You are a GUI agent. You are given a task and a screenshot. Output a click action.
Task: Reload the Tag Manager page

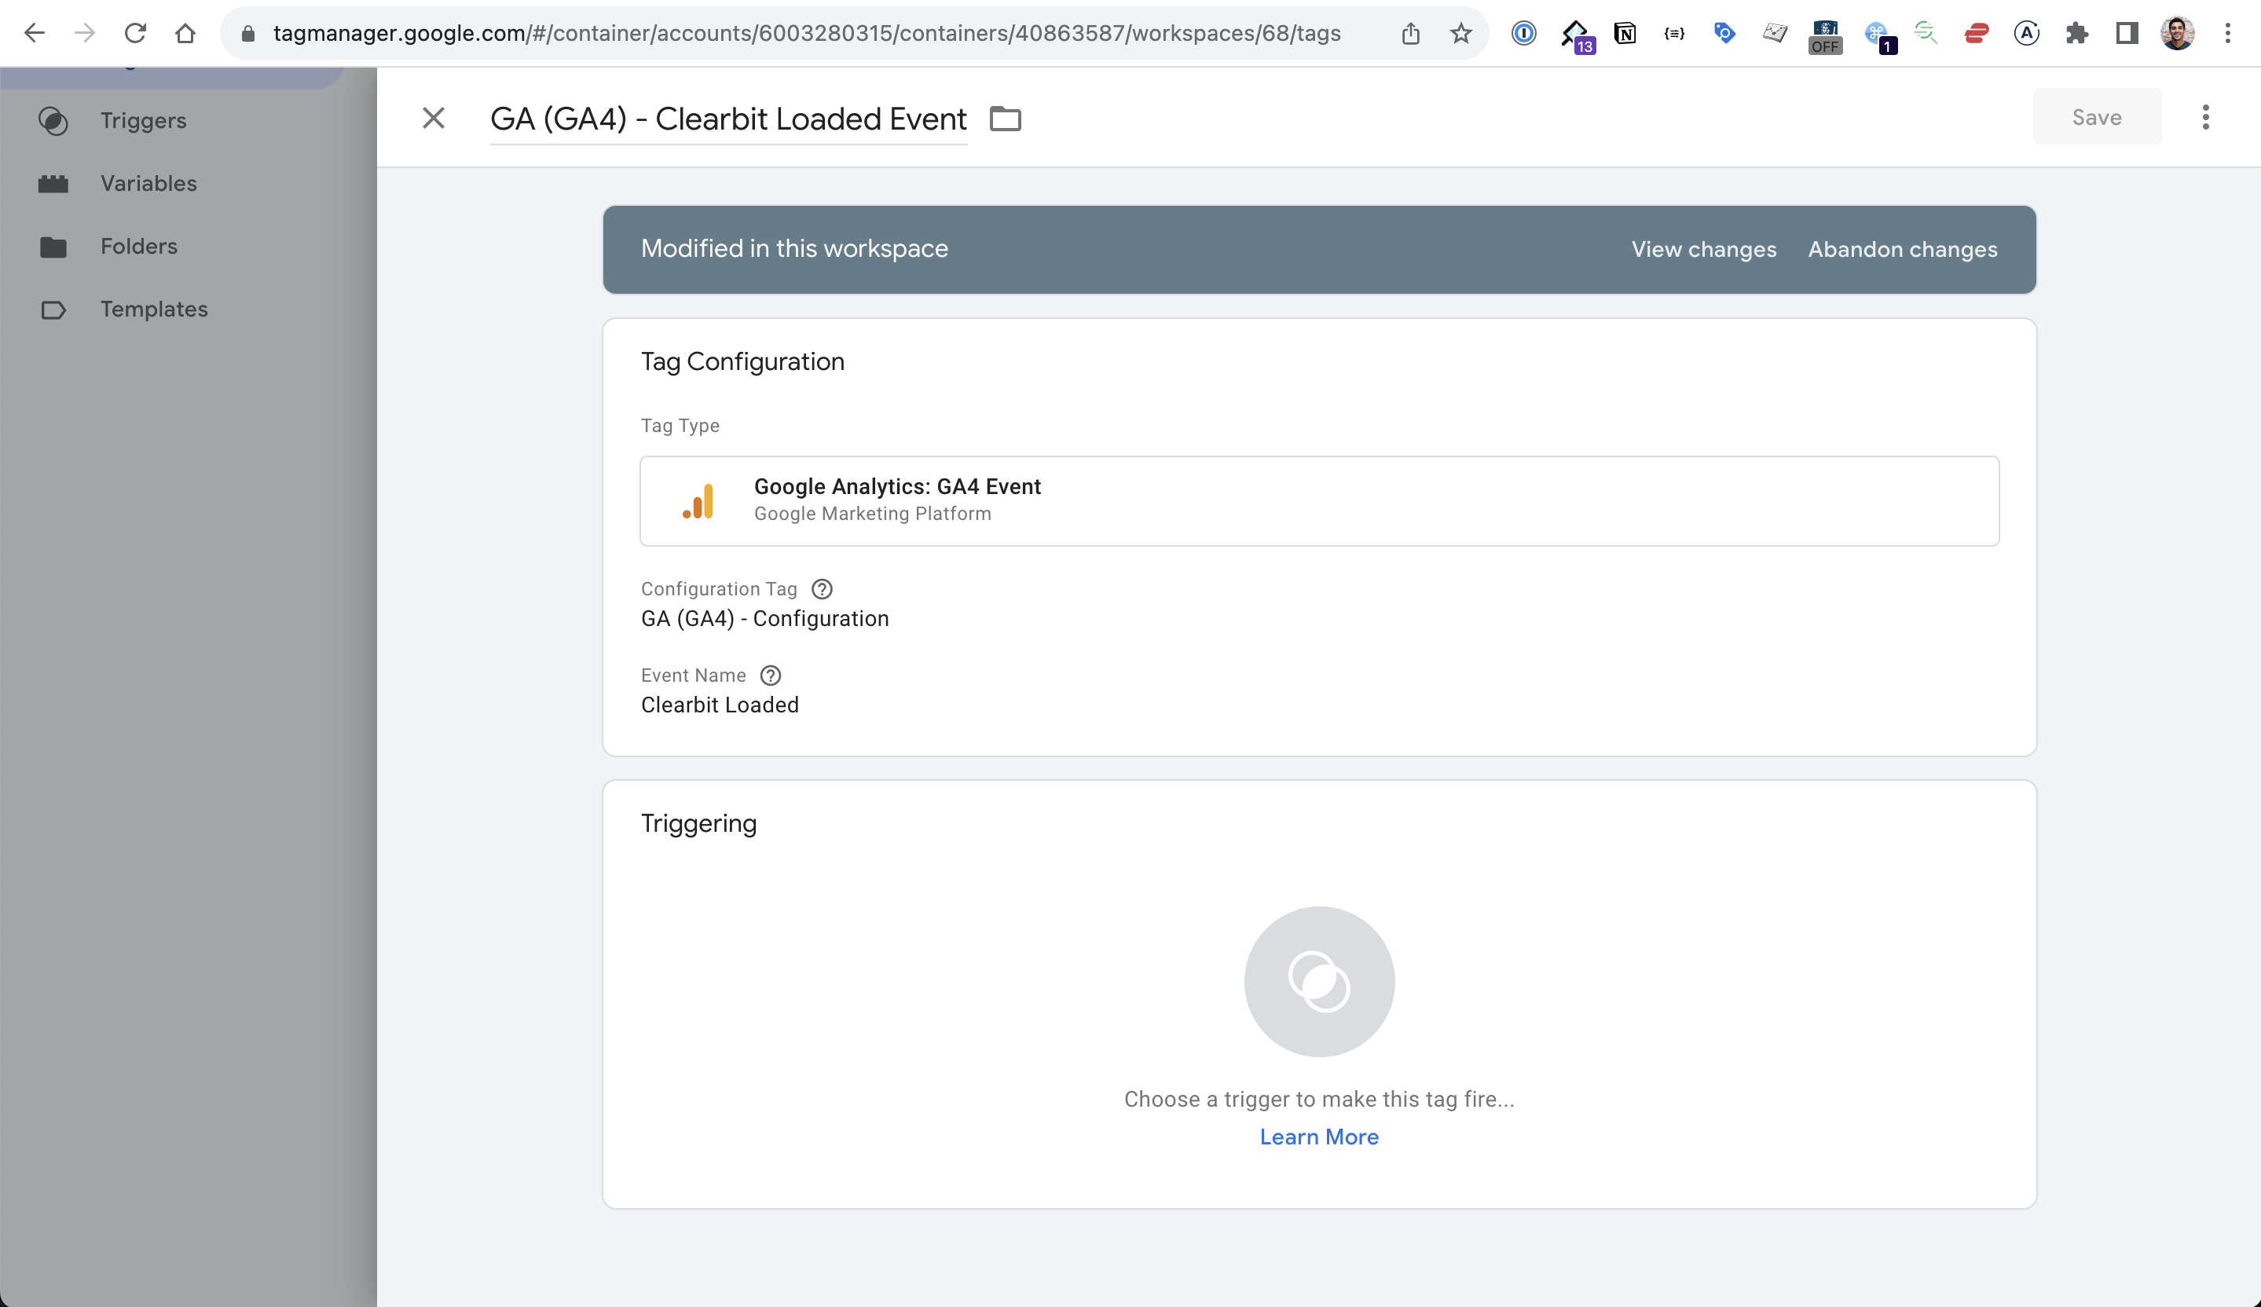coord(134,33)
